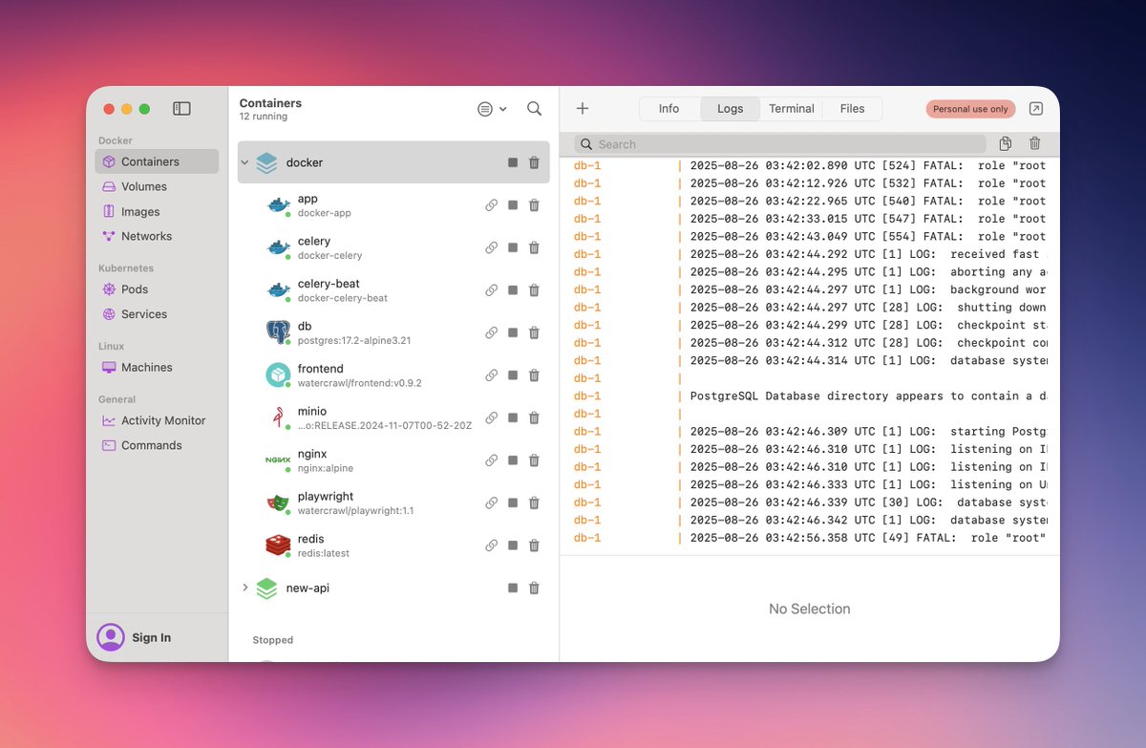Open Commands section
1146x748 pixels.
[x=157, y=445]
